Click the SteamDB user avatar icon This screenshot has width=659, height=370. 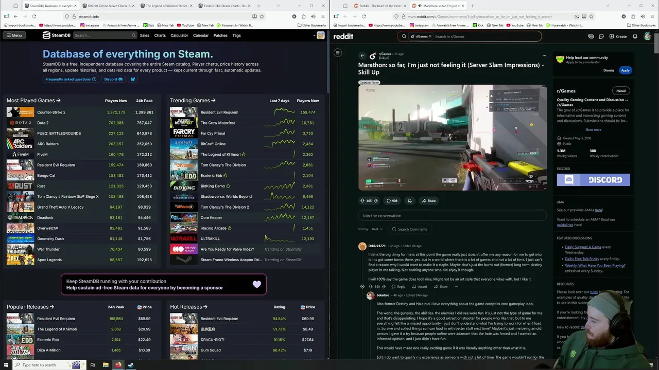pyautogui.click(x=321, y=35)
